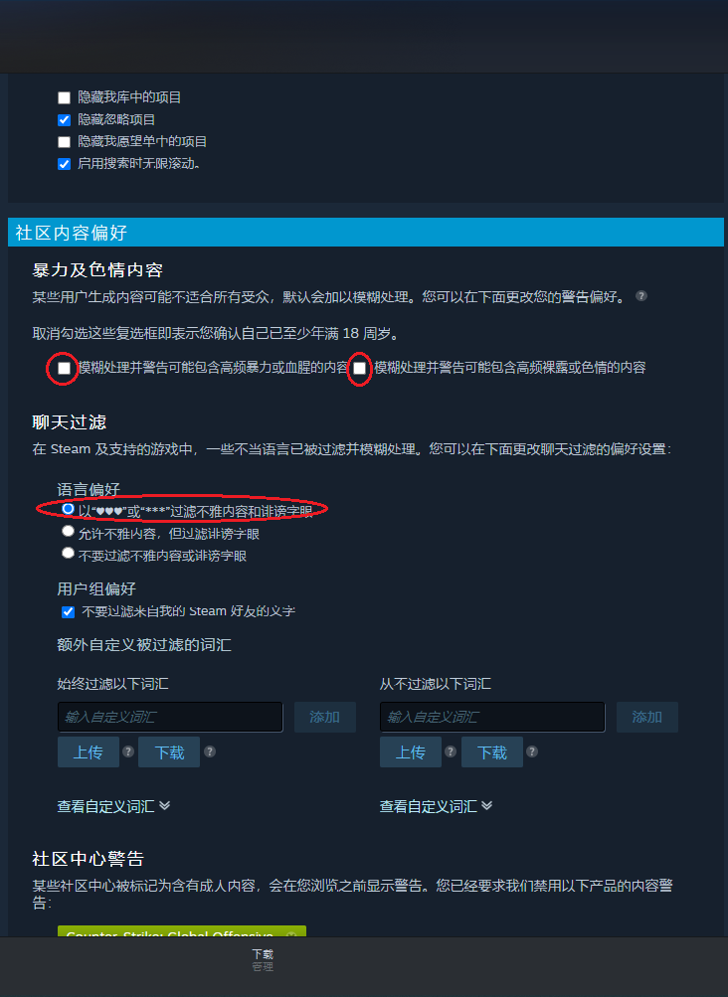Click 上传 button under 从不过滤以下词汇
728x997 pixels.
(411, 752)
